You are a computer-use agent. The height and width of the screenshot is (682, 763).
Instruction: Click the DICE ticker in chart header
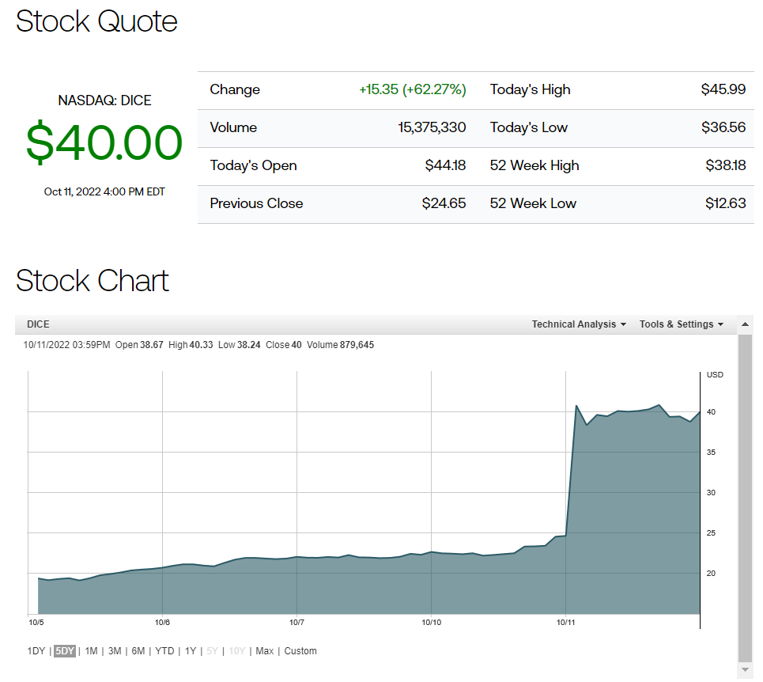[38, 324]
